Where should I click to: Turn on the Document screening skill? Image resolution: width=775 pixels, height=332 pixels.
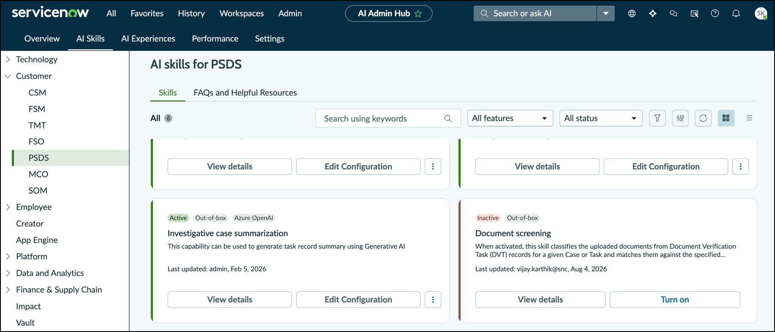click(x=675, y=299)
